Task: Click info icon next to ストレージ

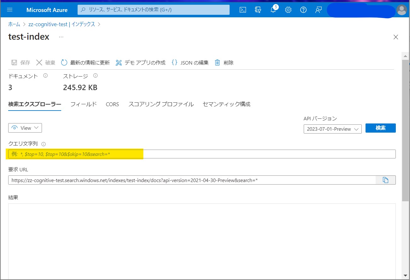Action: pyautogui.click(x=96, y=76)
